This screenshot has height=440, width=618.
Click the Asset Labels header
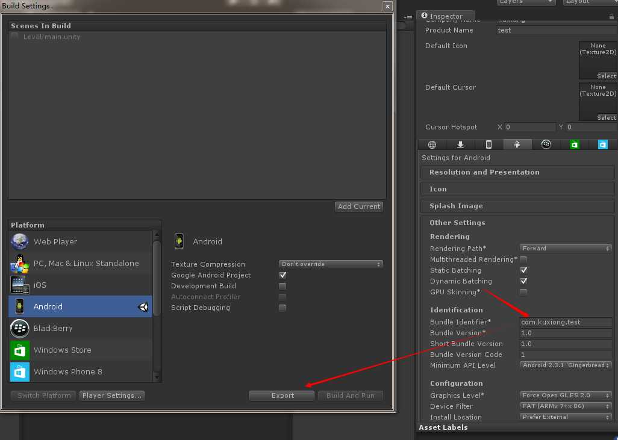(x=443, y=427)
